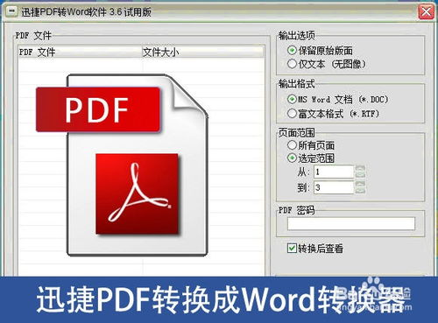The width and height of the screenshot is (438, 323).
Task: Open the window system menu icon
Action: [11, 11]
